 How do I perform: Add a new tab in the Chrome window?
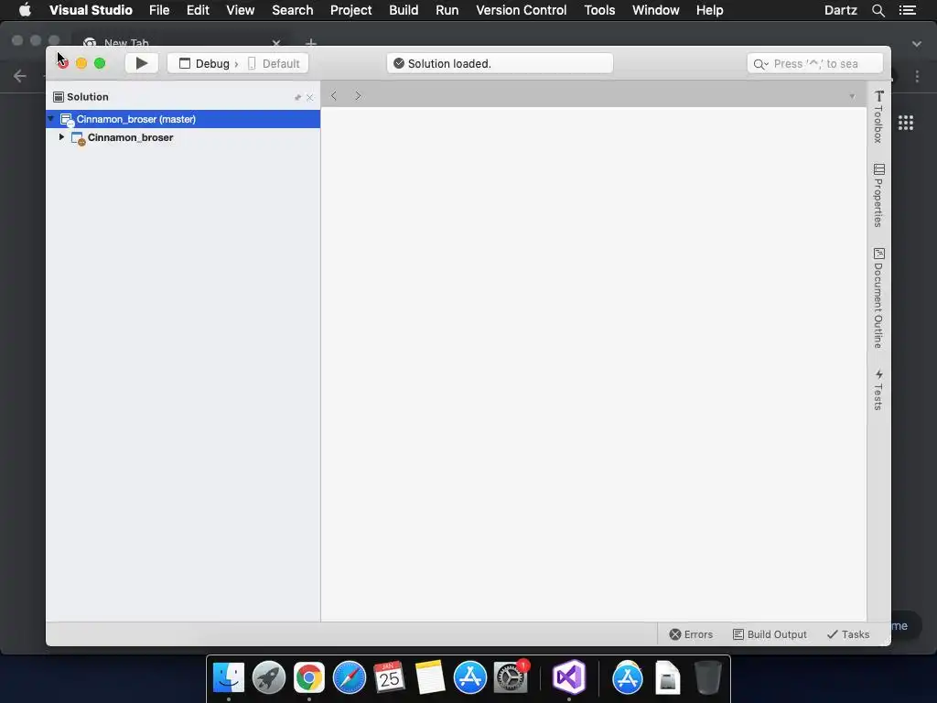click(x=311, y=42)
